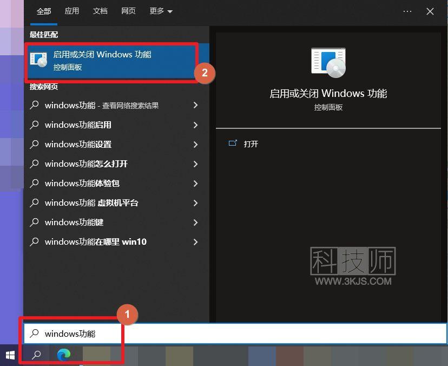Viewport: 448px width, 366px height.
Task: Expand arrow for windows功能 查看网络搜索结果
Action: click(195, 105)
